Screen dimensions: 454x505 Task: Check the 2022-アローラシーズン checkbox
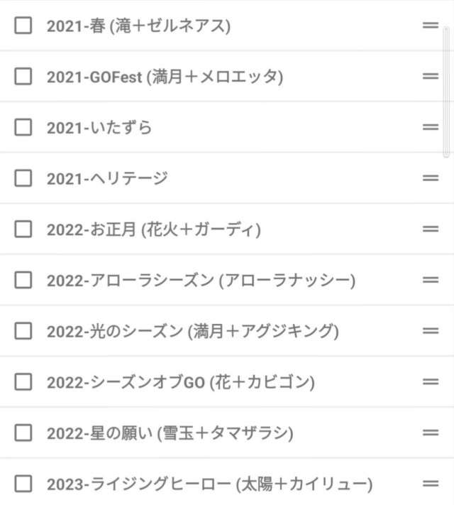pyautogui.click(x=23, y=280)
